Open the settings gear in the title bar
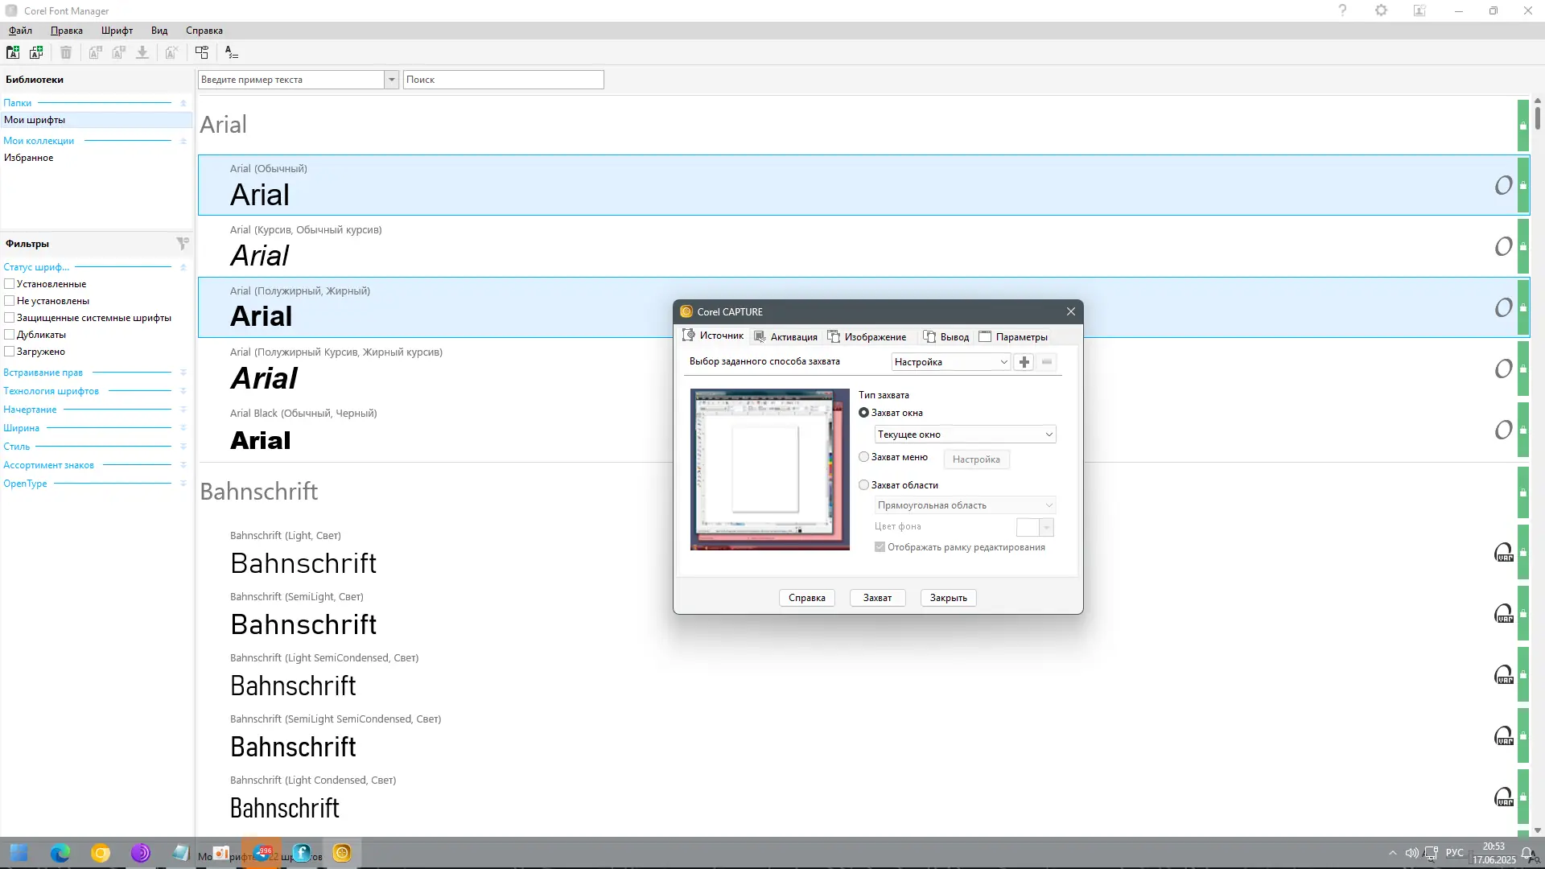 (1381, 10)
